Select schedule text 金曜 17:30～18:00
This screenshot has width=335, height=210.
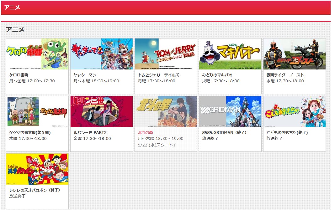point(92,139)
